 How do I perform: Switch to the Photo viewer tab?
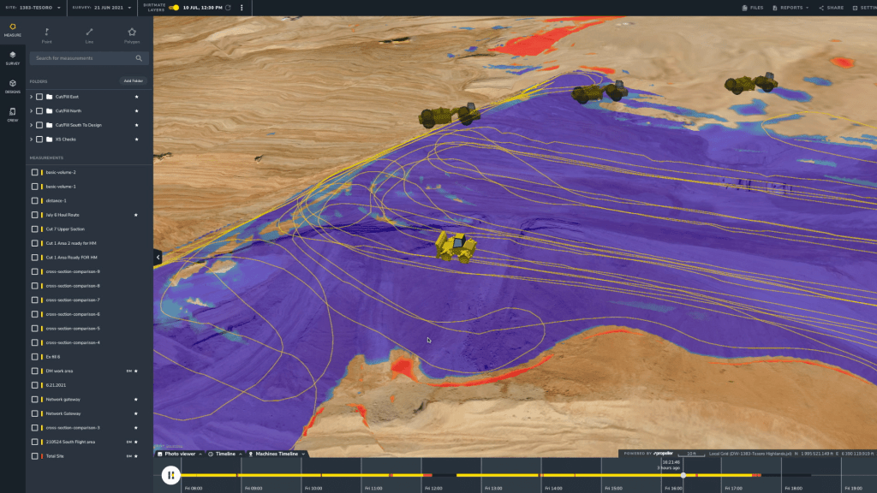point(180,454)
